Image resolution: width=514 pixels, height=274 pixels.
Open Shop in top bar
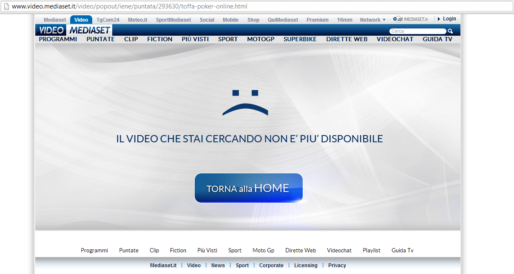point(253,20)
